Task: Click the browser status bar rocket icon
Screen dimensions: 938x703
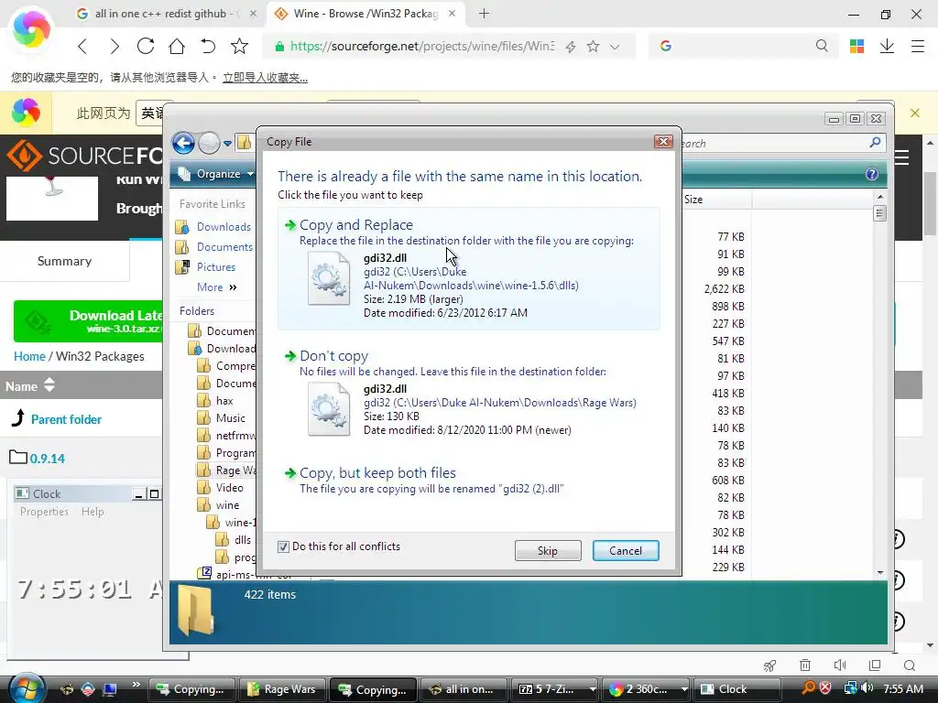Action: coord(769,665)
